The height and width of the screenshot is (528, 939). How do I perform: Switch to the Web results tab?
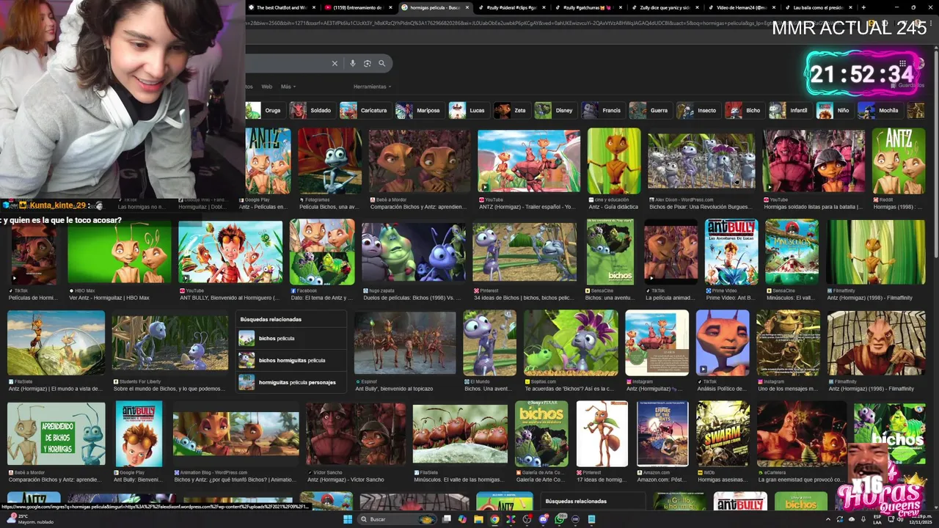[x=267, y=87]
